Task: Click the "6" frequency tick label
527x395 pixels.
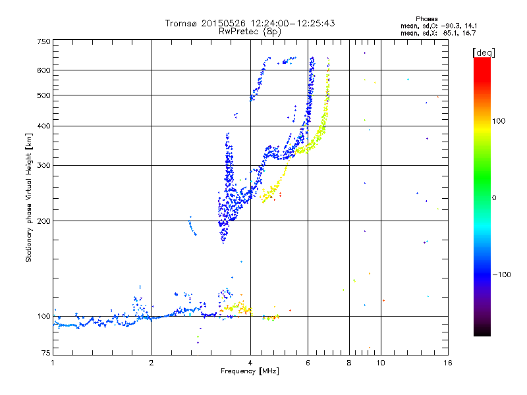Action: (308, 363)
